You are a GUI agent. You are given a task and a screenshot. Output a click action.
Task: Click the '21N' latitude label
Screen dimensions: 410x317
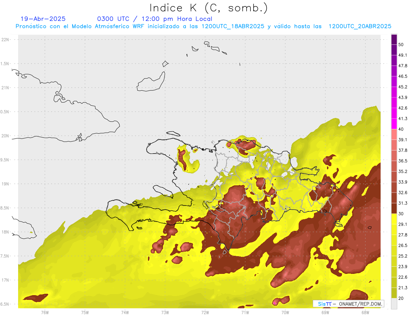click(x=5, y=88)
